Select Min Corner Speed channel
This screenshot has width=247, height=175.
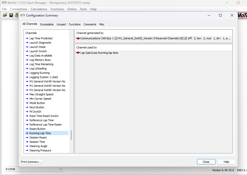pyautogui.click(x=40, y=99)
